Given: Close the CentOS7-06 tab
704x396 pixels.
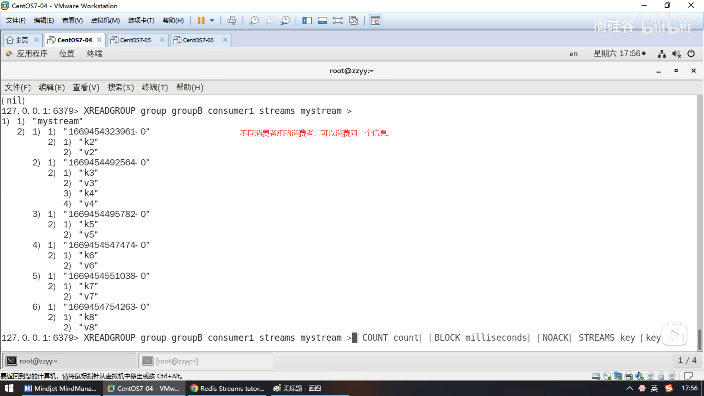Looking at the screenshot, I should [x=225, y=40].
